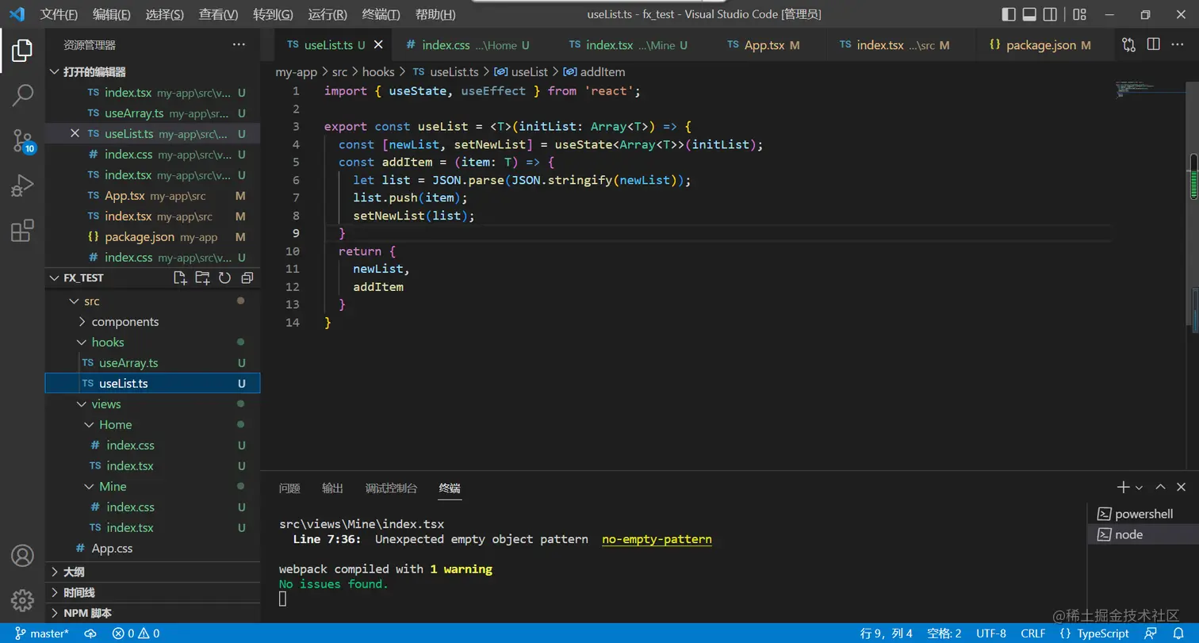Switch to the package.json editor tab

(x=1040, y=45)
